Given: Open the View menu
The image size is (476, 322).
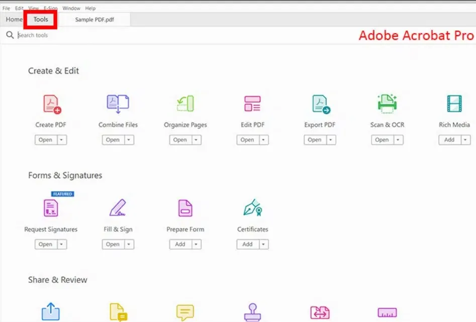Looking at the screenshot, I should (x=33, y=8).
